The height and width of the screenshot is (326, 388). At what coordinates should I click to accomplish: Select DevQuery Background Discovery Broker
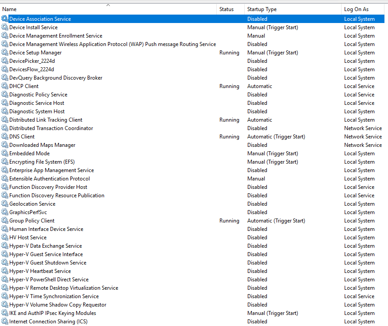tap(56, 78)
